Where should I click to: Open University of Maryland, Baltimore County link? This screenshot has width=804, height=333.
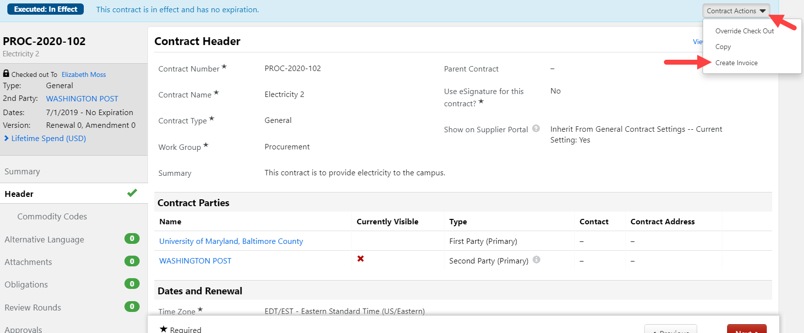231,241
